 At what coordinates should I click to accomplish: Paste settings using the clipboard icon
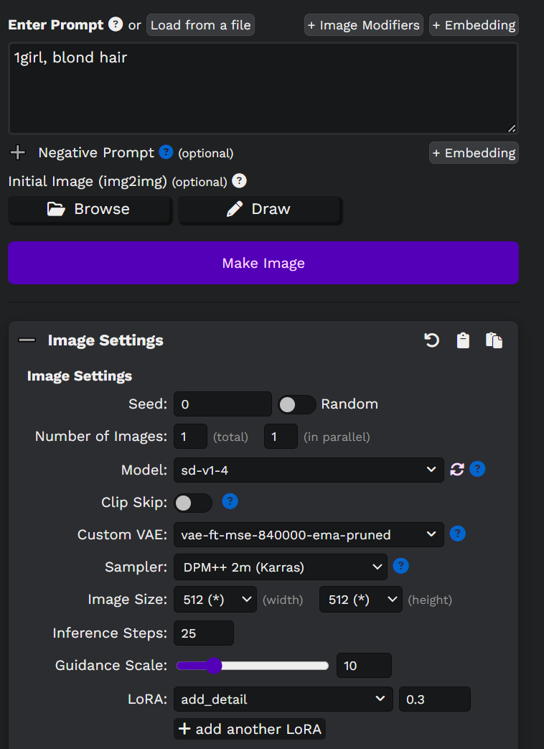463,340
